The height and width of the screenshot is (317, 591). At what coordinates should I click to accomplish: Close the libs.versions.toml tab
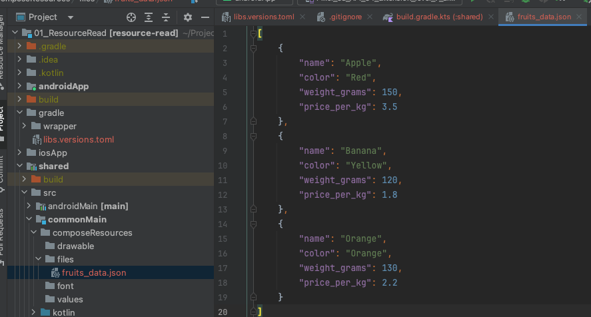302,17
